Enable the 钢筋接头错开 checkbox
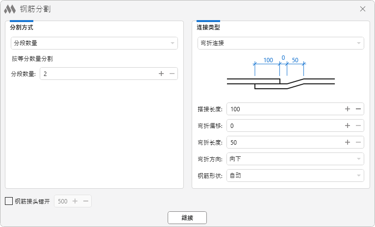 pyautogui.click(x=9, y=201)
